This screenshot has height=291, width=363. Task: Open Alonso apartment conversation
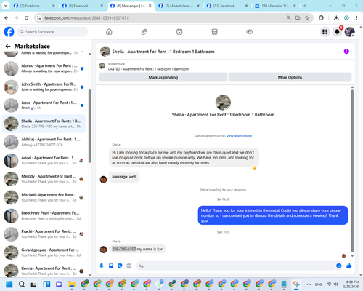(x=44, y=68)
